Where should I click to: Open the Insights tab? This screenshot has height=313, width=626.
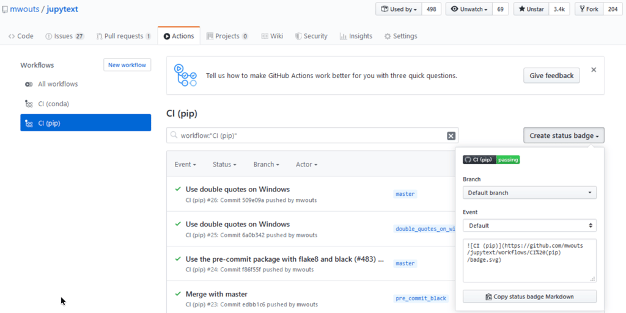pos(356,36)
